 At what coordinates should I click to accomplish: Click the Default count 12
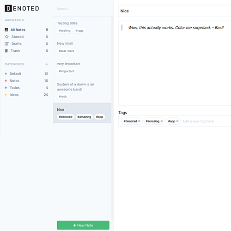(46, 73)
